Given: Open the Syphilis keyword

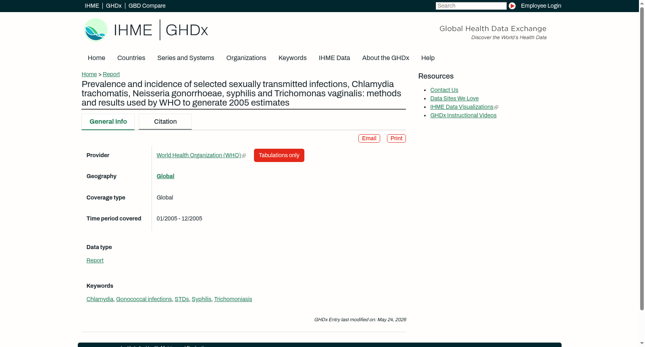Looking at the screenshot, I should [202, 299].
